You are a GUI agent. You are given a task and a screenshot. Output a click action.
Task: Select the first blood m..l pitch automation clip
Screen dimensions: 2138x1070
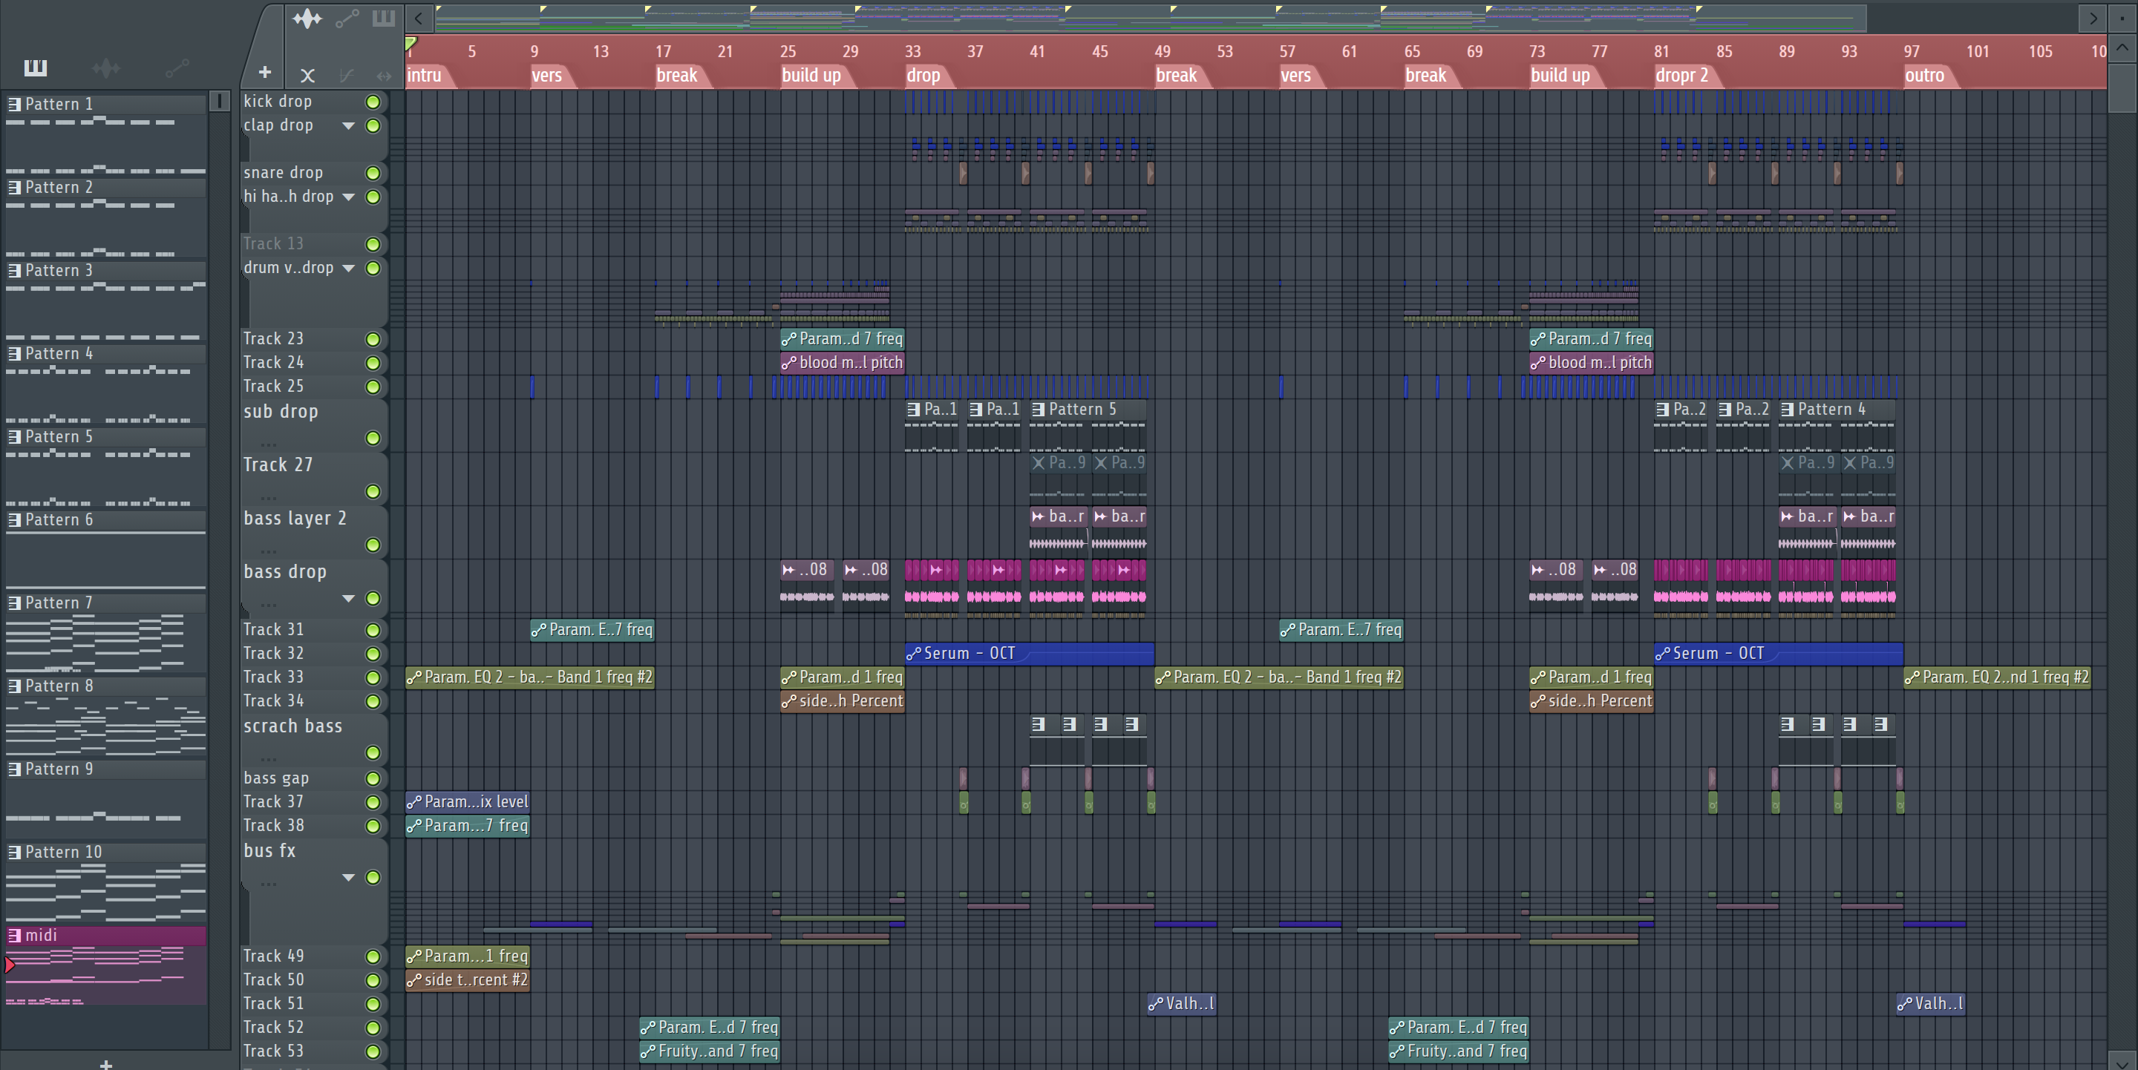tap(843, 362)
